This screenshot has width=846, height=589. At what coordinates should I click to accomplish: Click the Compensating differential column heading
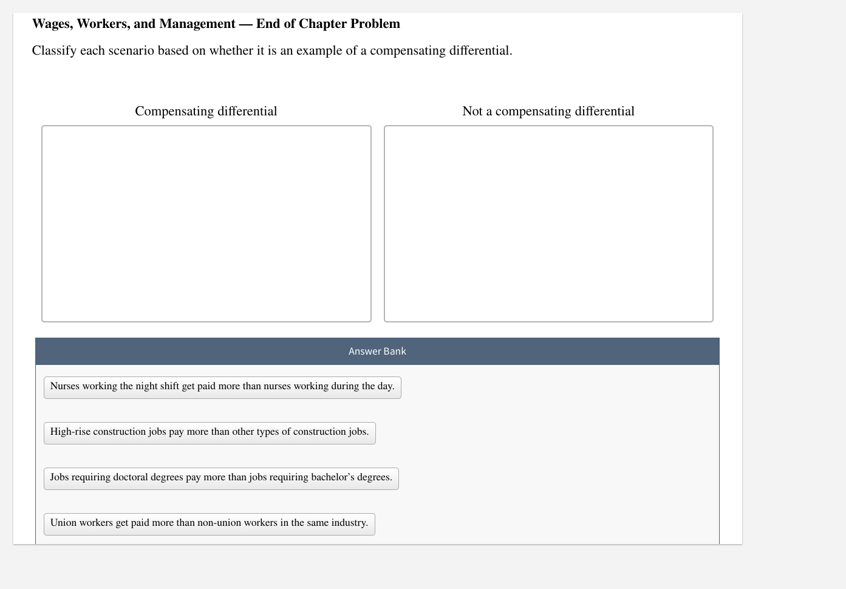[x=206, y=111]
